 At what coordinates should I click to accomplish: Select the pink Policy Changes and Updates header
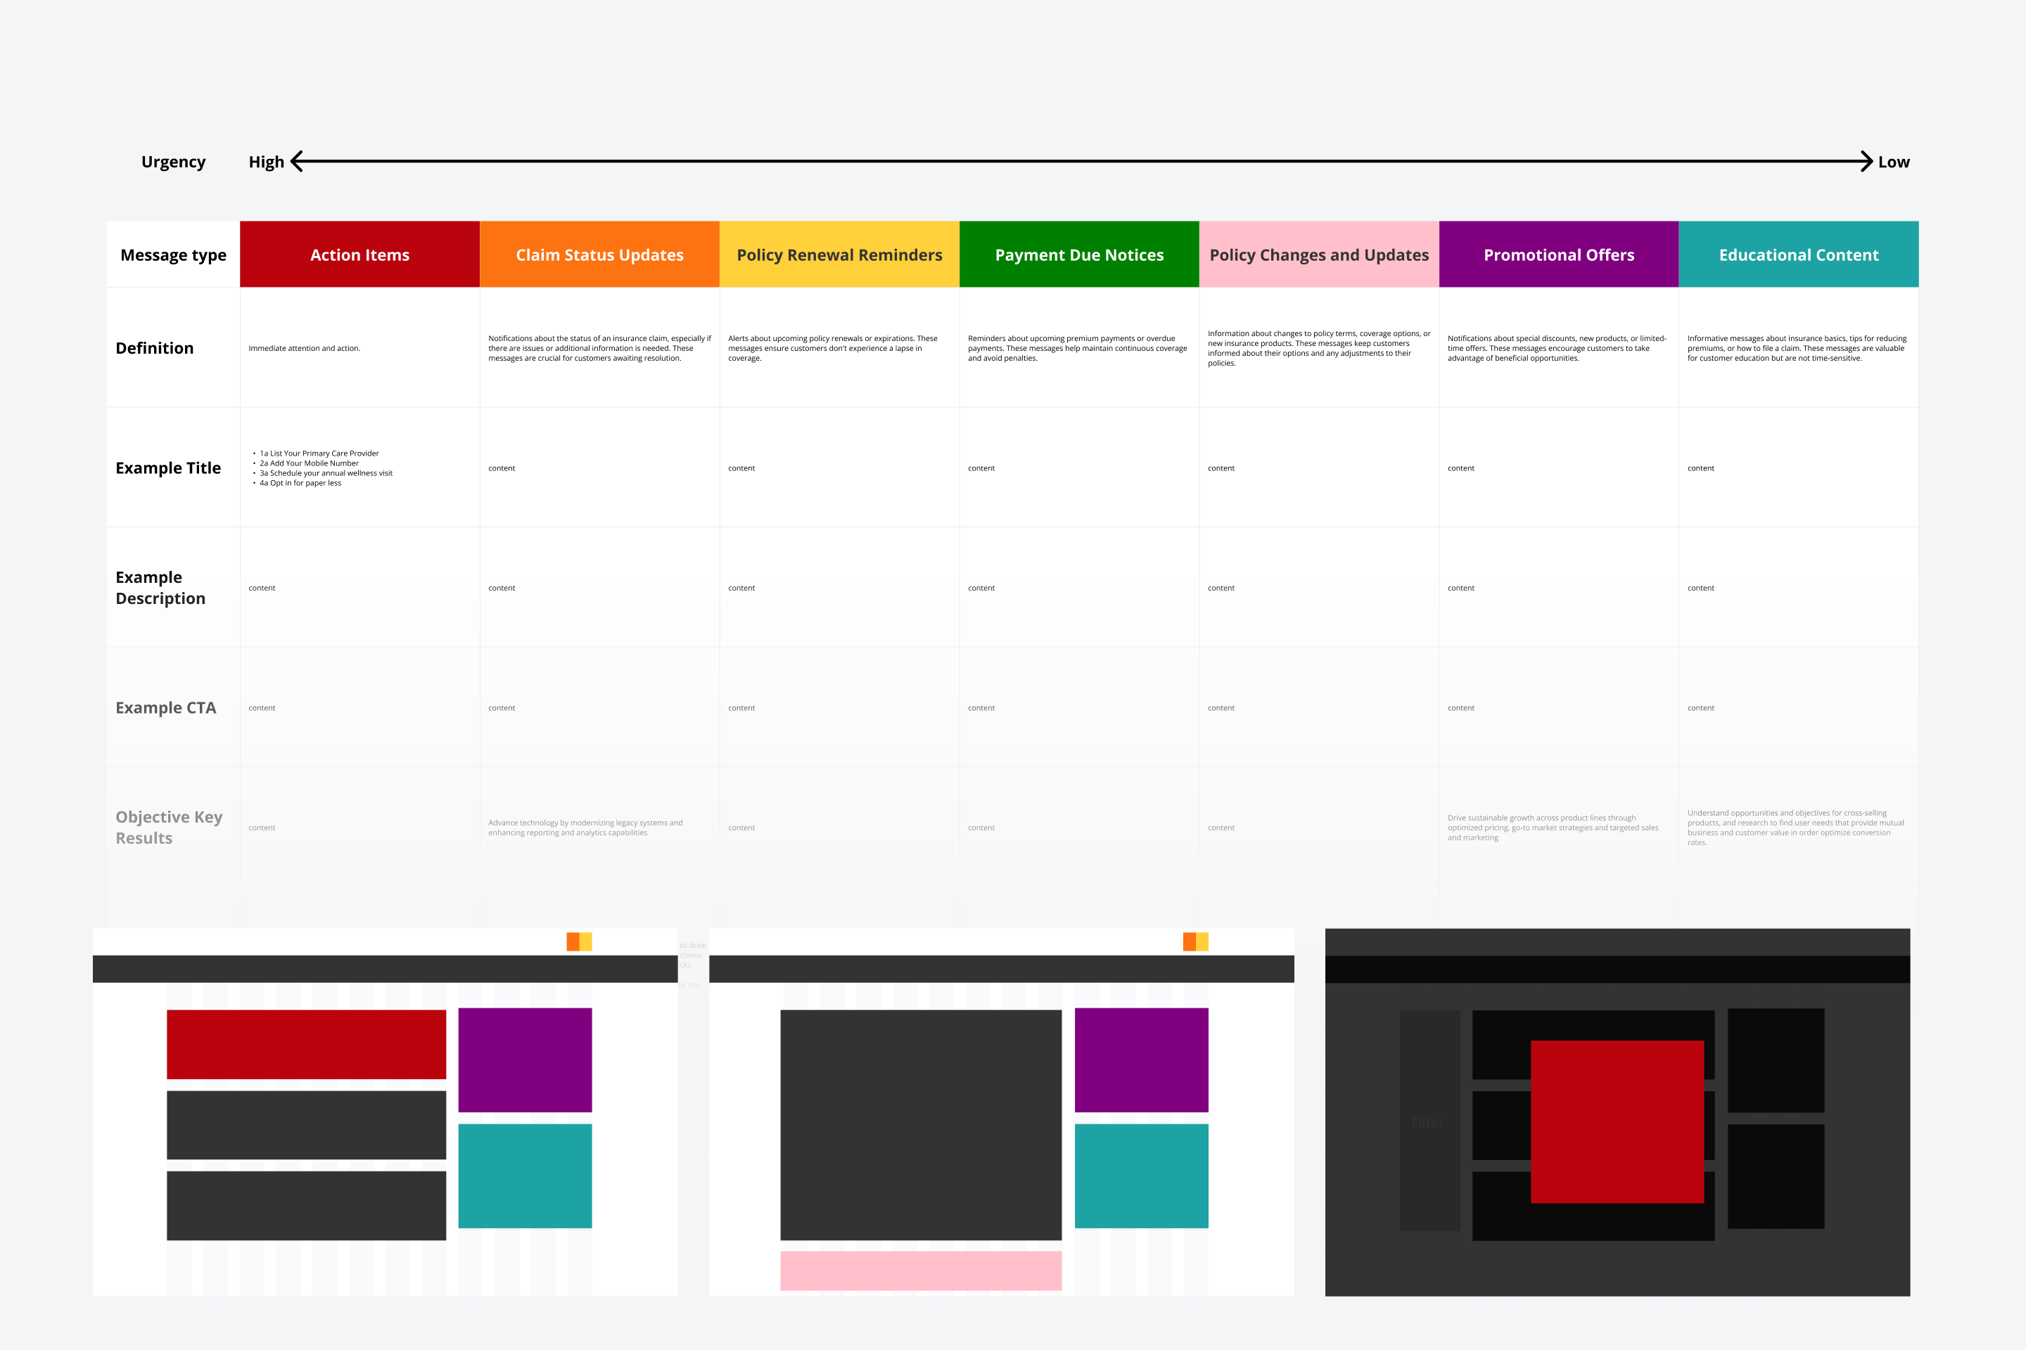[1318, 254]
